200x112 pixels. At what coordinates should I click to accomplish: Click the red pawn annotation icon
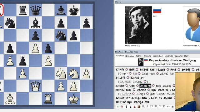pyautogui.click(x=135, y=107)
